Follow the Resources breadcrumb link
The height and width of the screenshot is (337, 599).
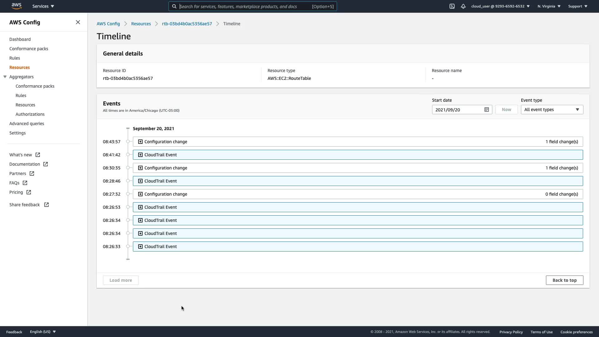[x=141, y=24]
